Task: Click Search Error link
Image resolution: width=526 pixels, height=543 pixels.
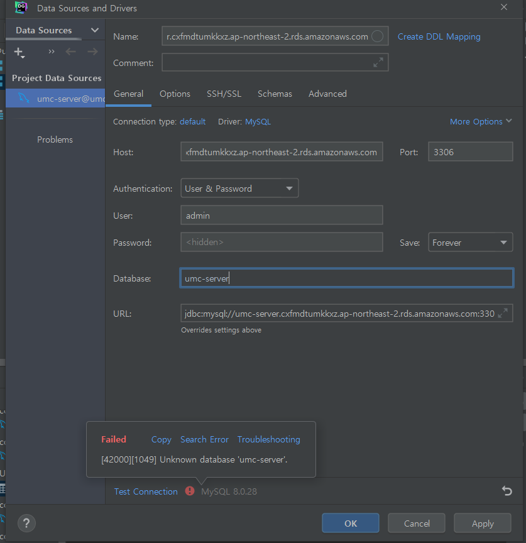Action: coord(204,439)
